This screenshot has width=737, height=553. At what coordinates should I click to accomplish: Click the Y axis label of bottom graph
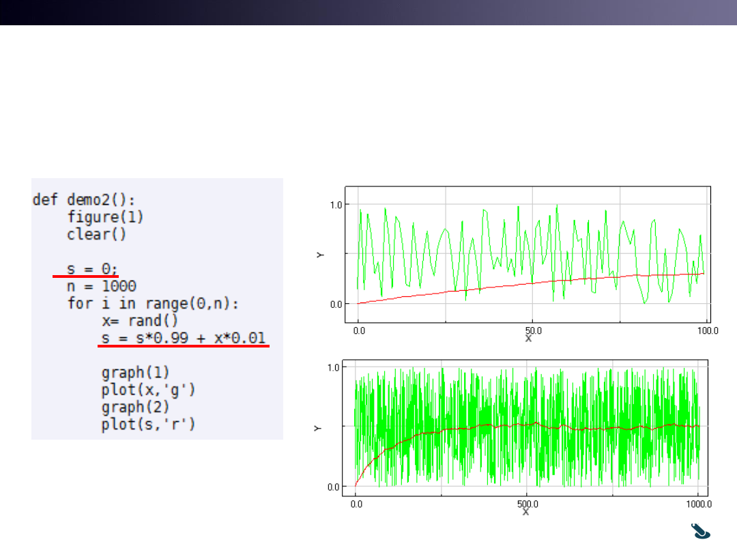pyautogui.click(x=318, y=428)
